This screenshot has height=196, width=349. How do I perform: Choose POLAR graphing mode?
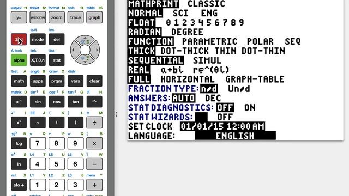[x=261, y=41]
